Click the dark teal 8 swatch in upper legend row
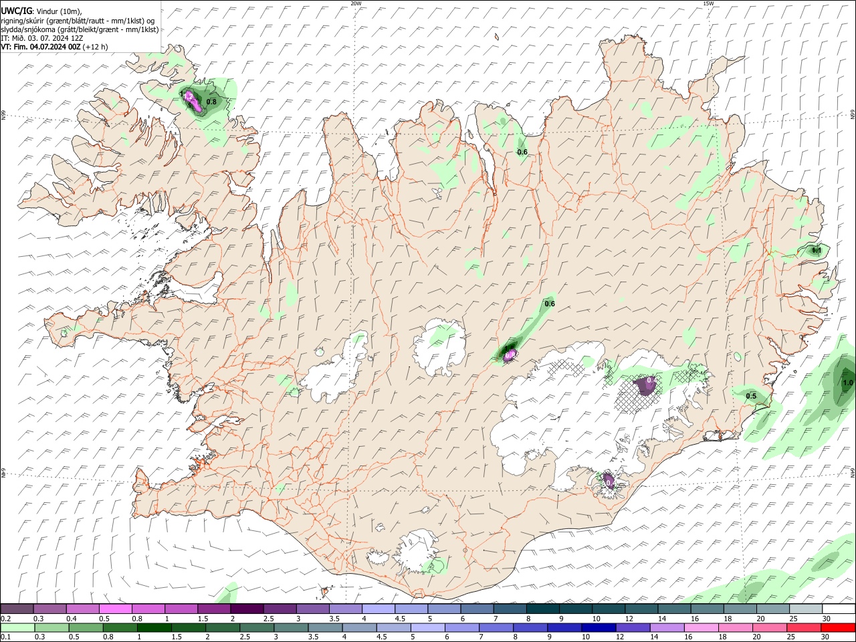 pos(543,609)
